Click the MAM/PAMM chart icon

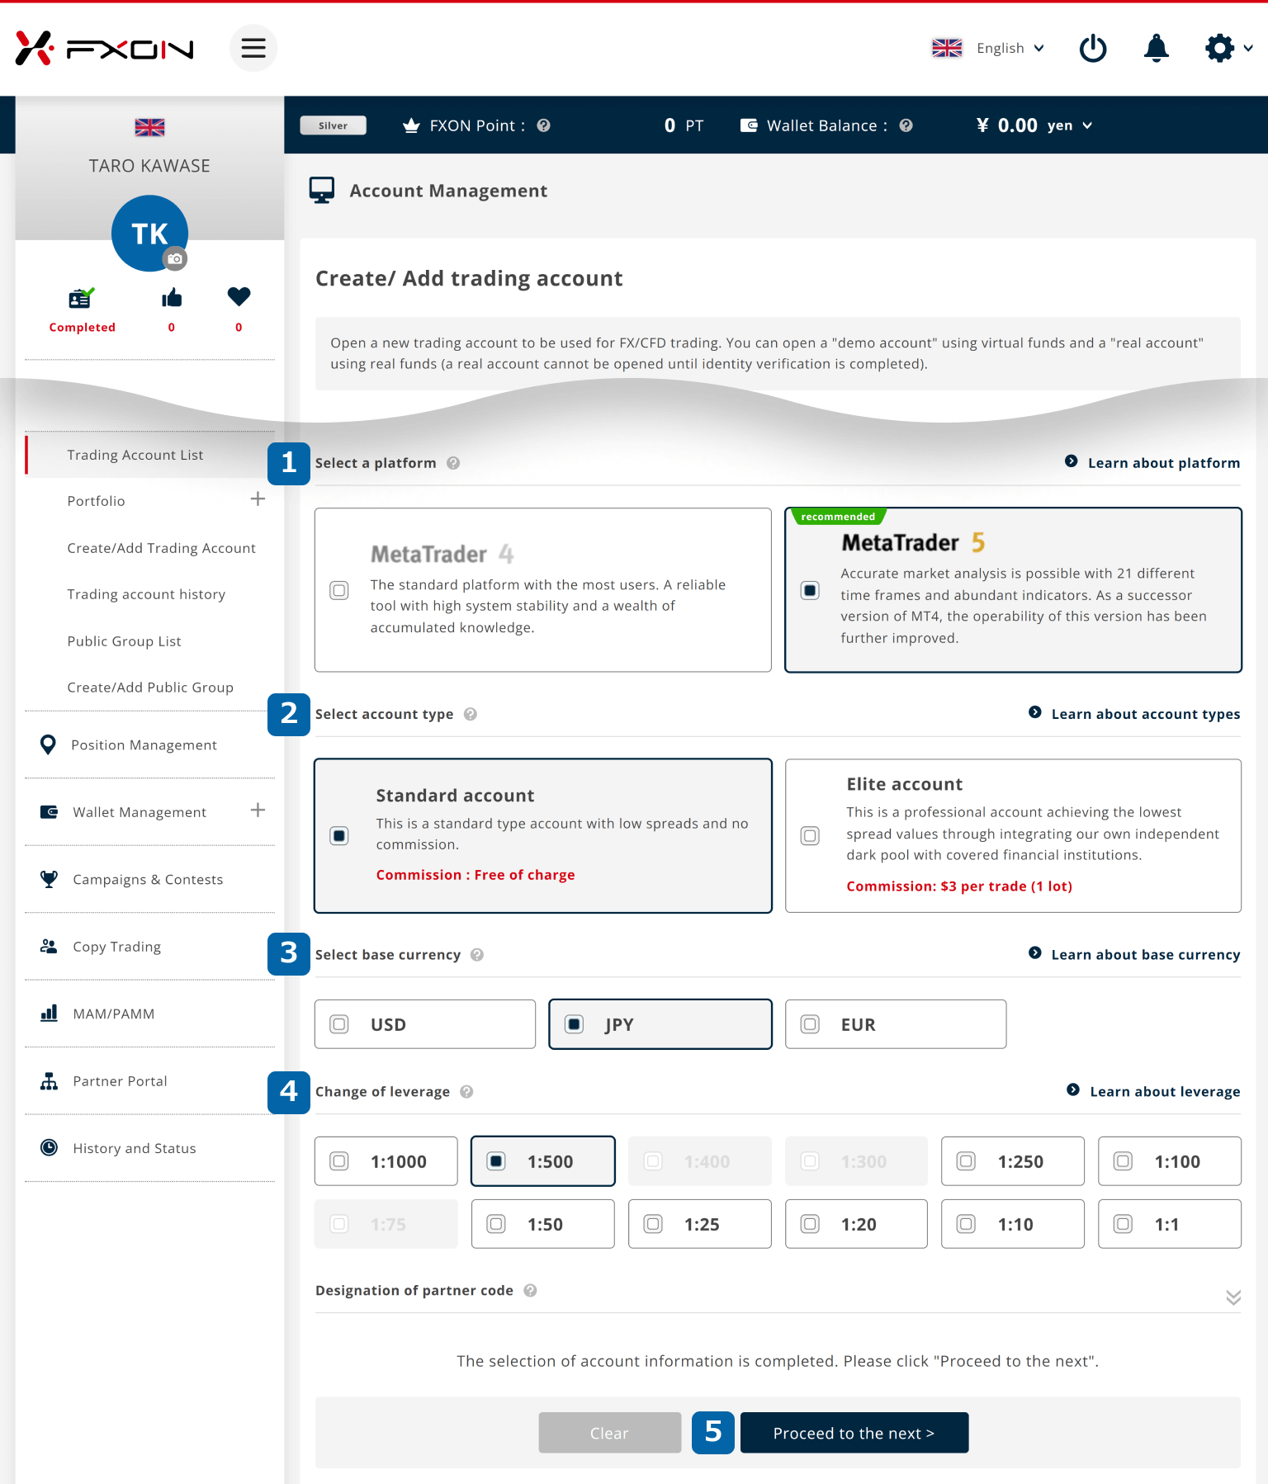[50, 1014]
